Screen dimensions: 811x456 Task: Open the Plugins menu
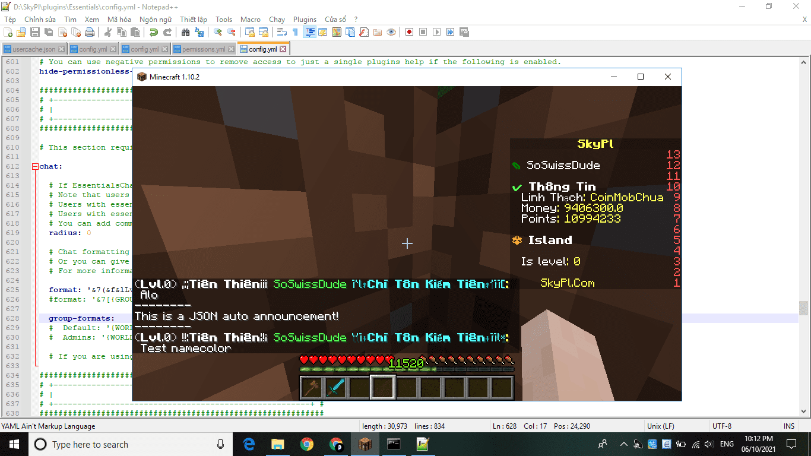[x=305, y=20]
